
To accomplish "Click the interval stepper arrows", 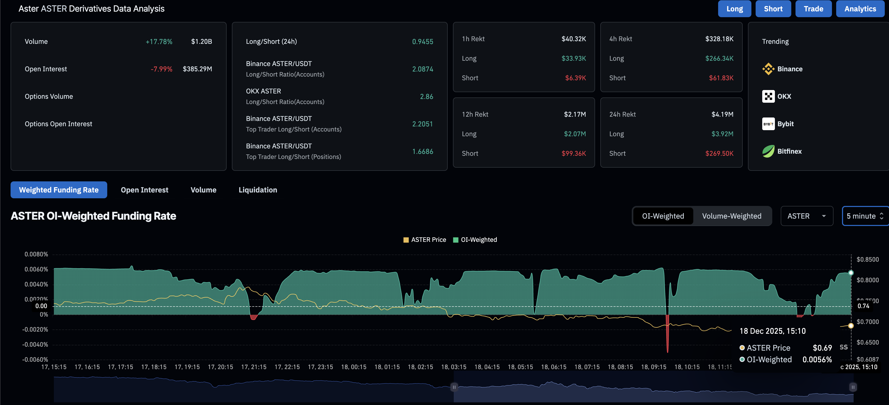I will pyautogui.click(x=883, y=216).
